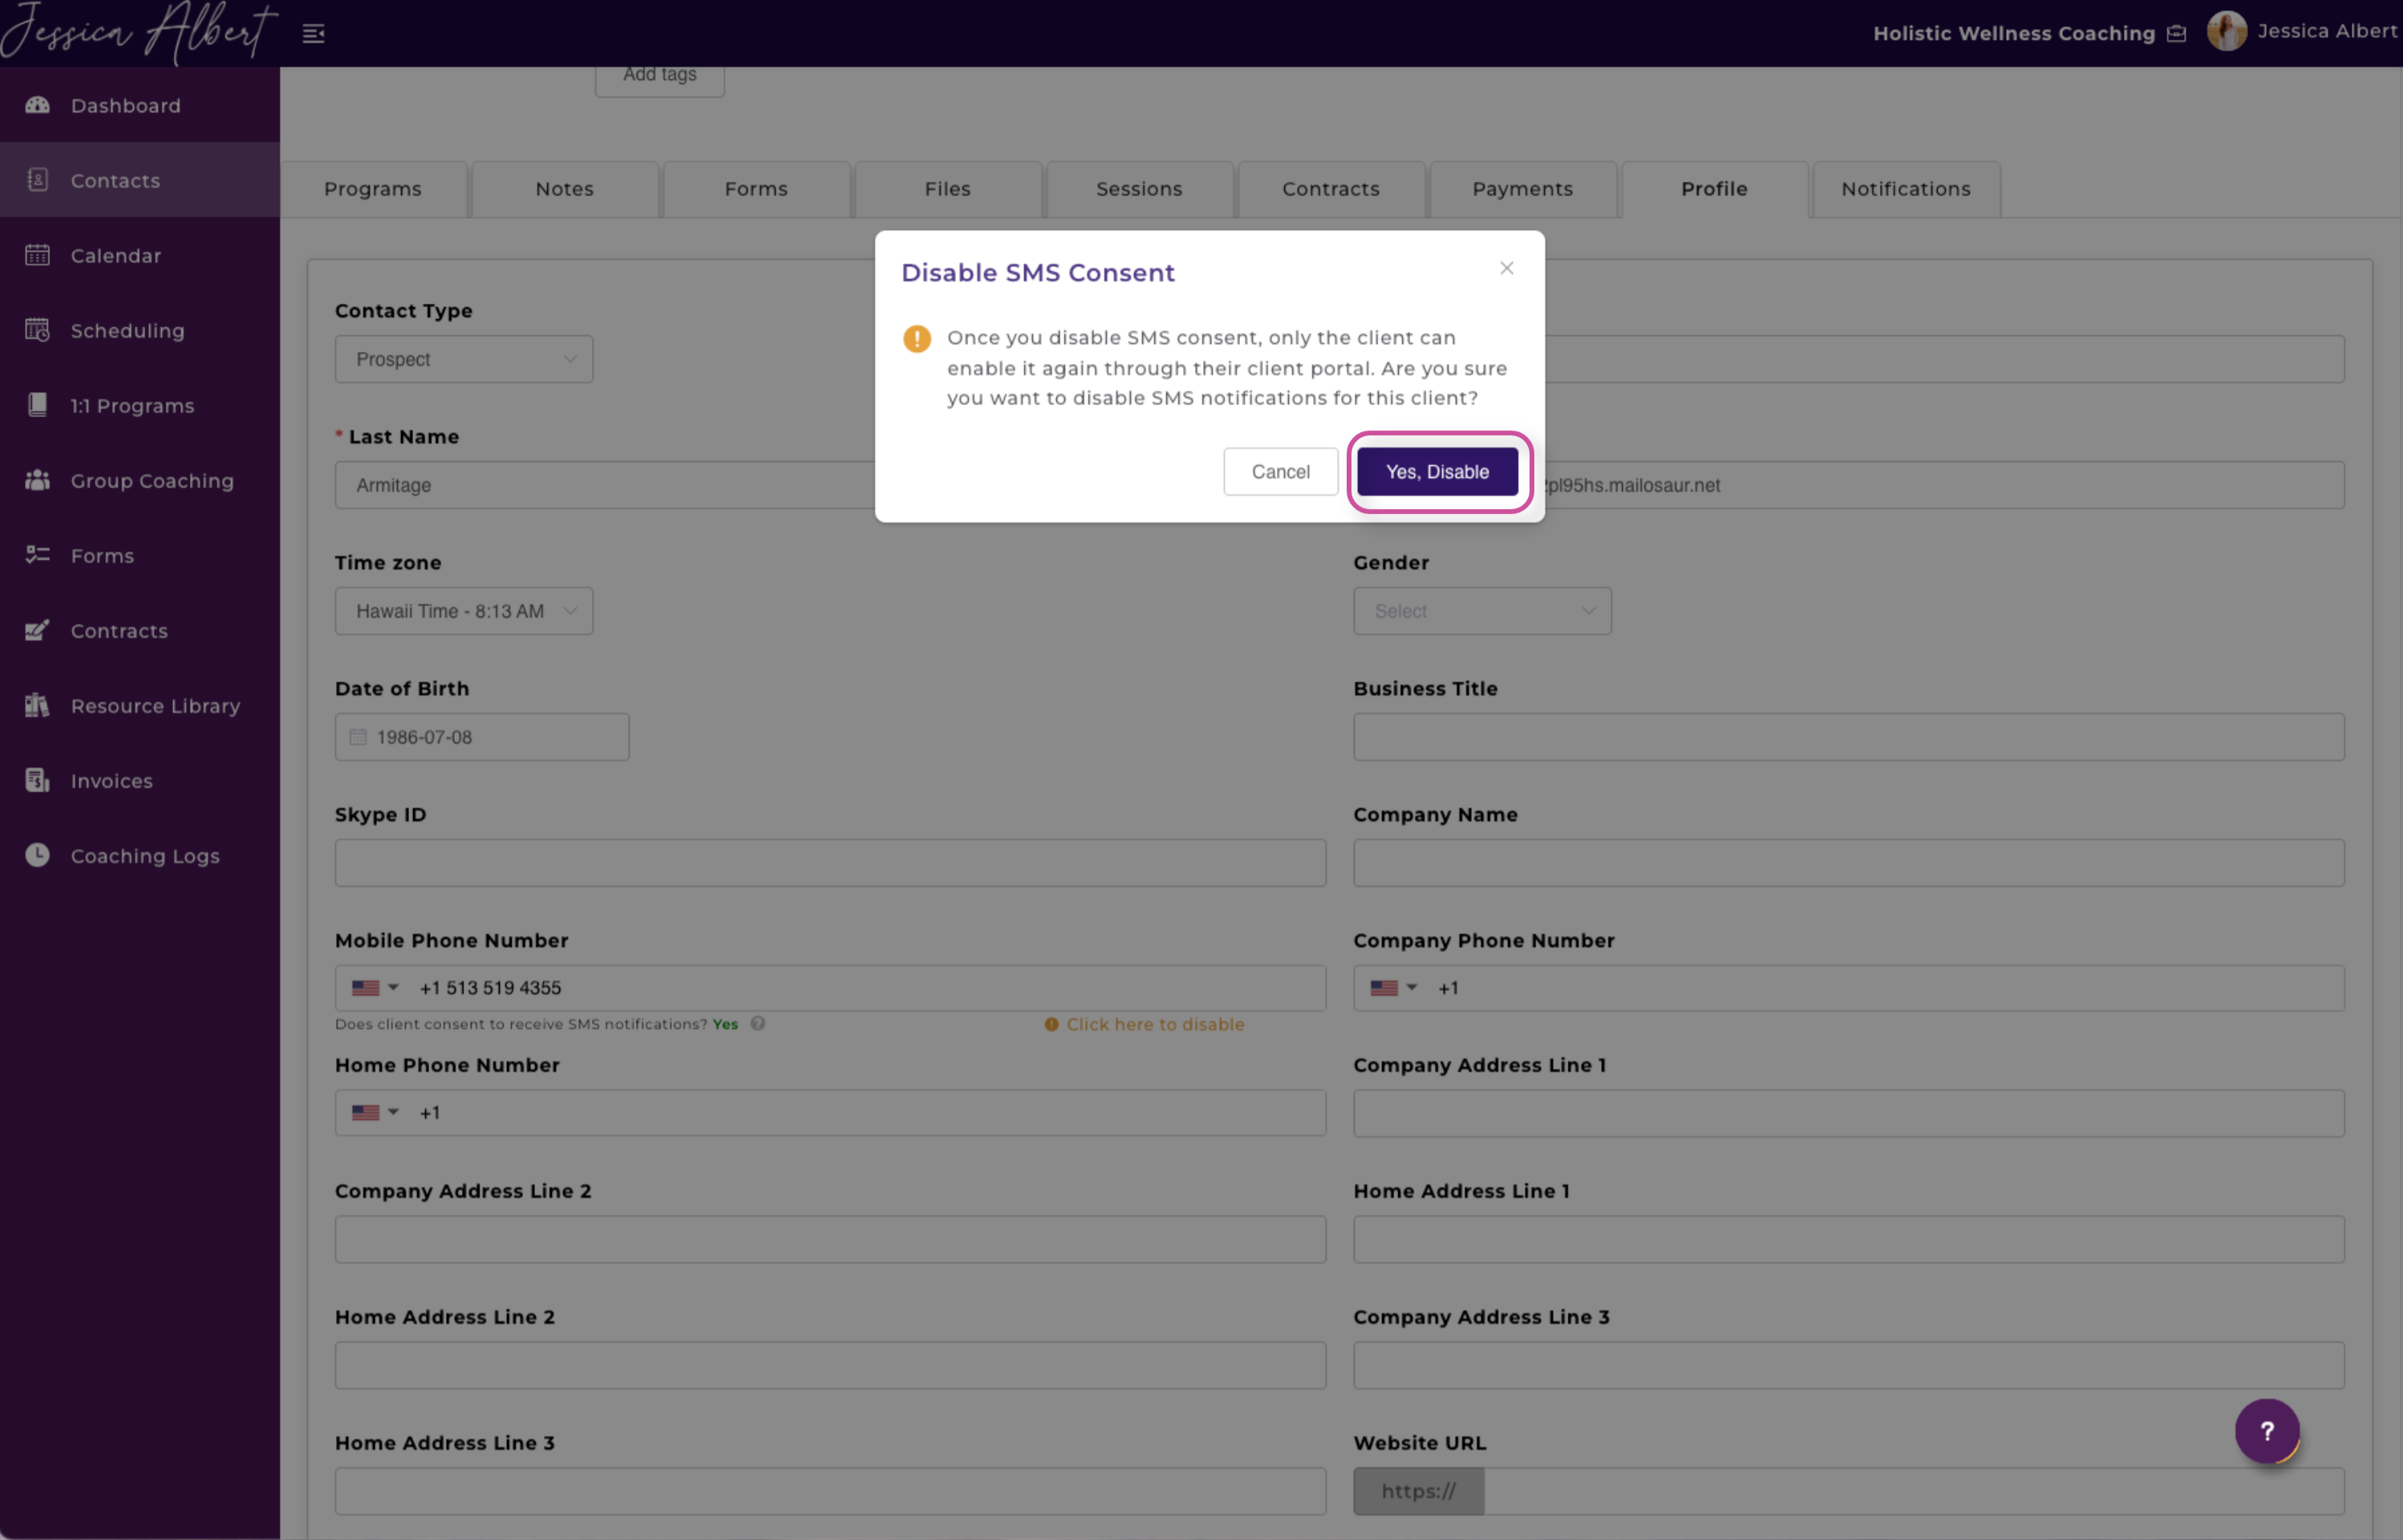The image size is (2403, 1540).
Task: Click the Group Coaching people icon
Action: (x=38, y=480)
